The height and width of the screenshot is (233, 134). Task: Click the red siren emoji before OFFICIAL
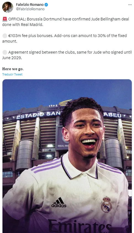pos(5,19)
